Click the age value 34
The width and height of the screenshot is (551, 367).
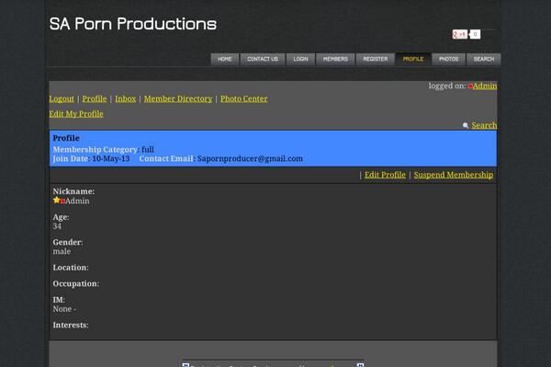pos(57,226)
